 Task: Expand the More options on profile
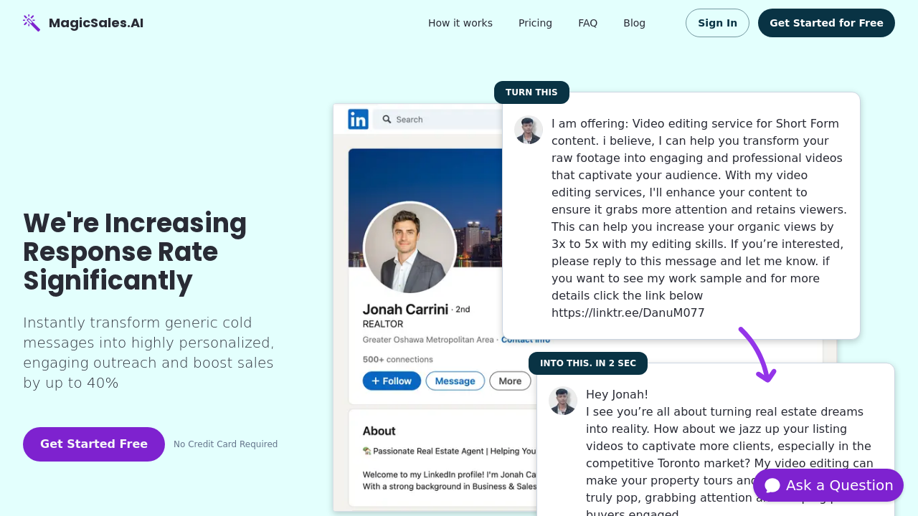(510, 381)
